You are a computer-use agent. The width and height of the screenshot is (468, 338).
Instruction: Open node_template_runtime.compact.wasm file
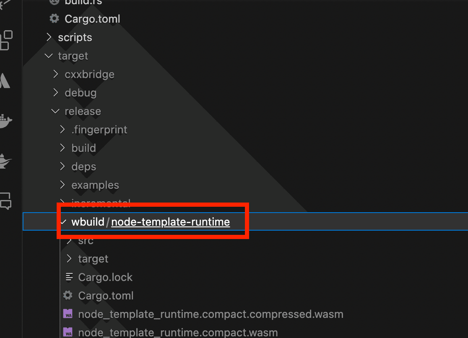coord(178,333)
